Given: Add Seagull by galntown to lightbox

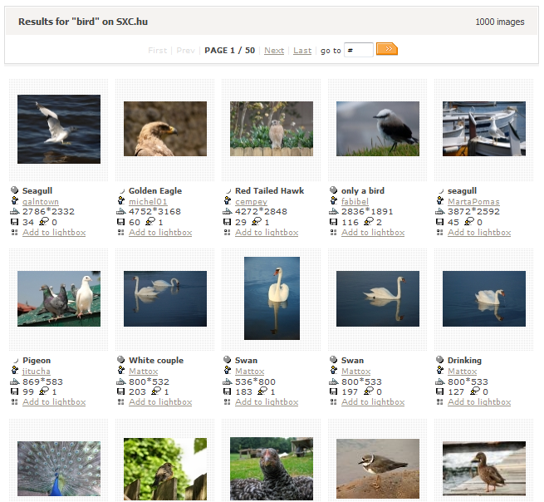Looking at the screenshot, I should 54,232.
